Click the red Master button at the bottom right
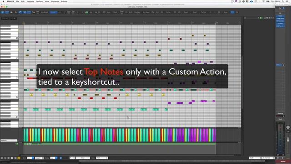Screen dimensions: 291x164 [283, 162]
